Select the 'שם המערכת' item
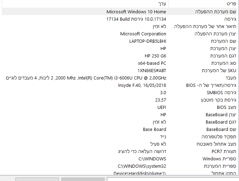The width and height of the screenshot is (239, 181). coord(224,41)
